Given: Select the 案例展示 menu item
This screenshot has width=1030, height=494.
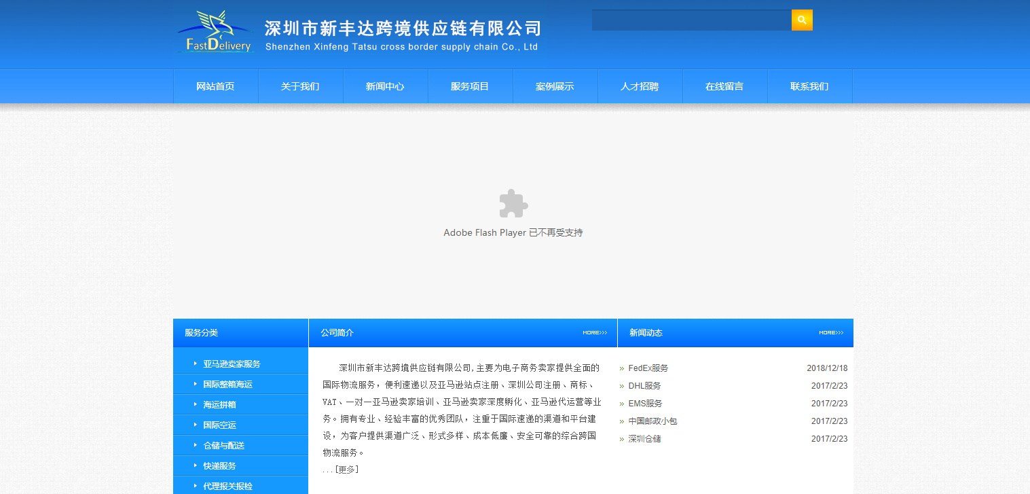Looking at the screenshot, I should (555, 86).
